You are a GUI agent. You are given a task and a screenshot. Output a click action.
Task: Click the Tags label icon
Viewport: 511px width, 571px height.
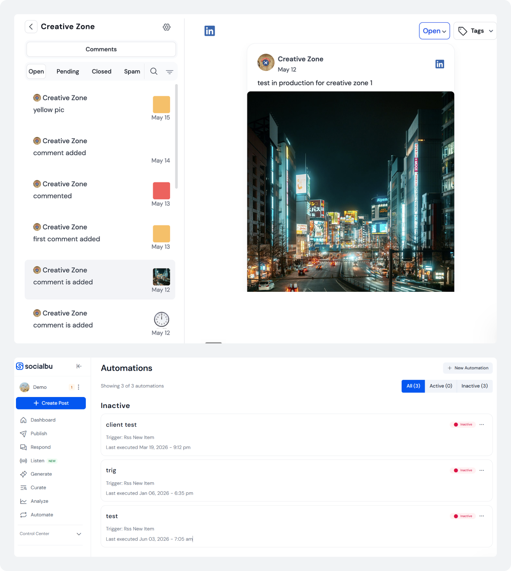click(463, 31)
